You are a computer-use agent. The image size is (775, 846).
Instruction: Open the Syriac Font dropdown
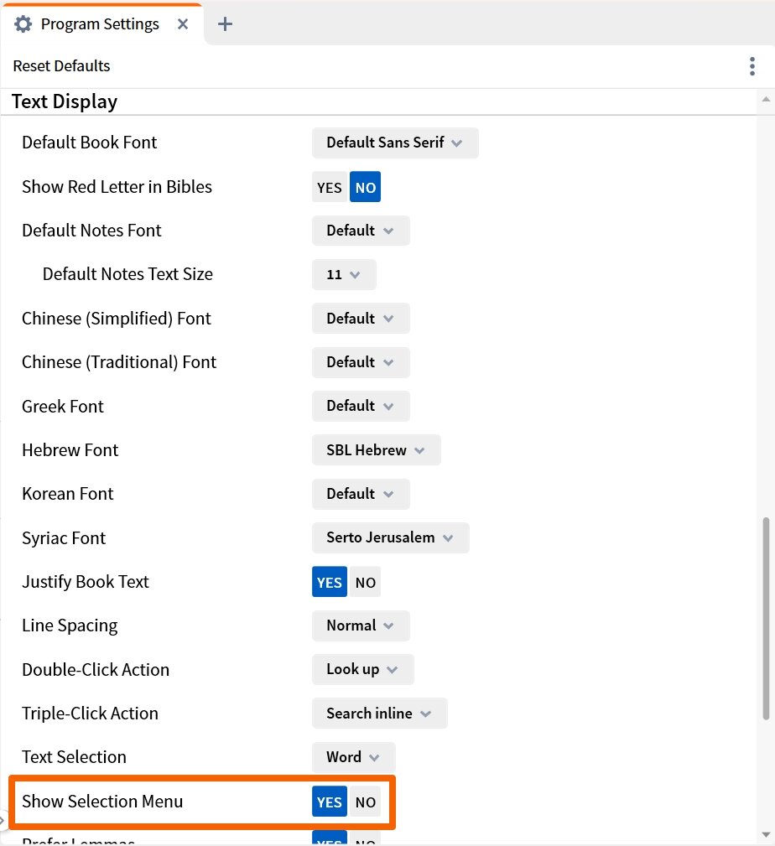[x=390, y=537]
